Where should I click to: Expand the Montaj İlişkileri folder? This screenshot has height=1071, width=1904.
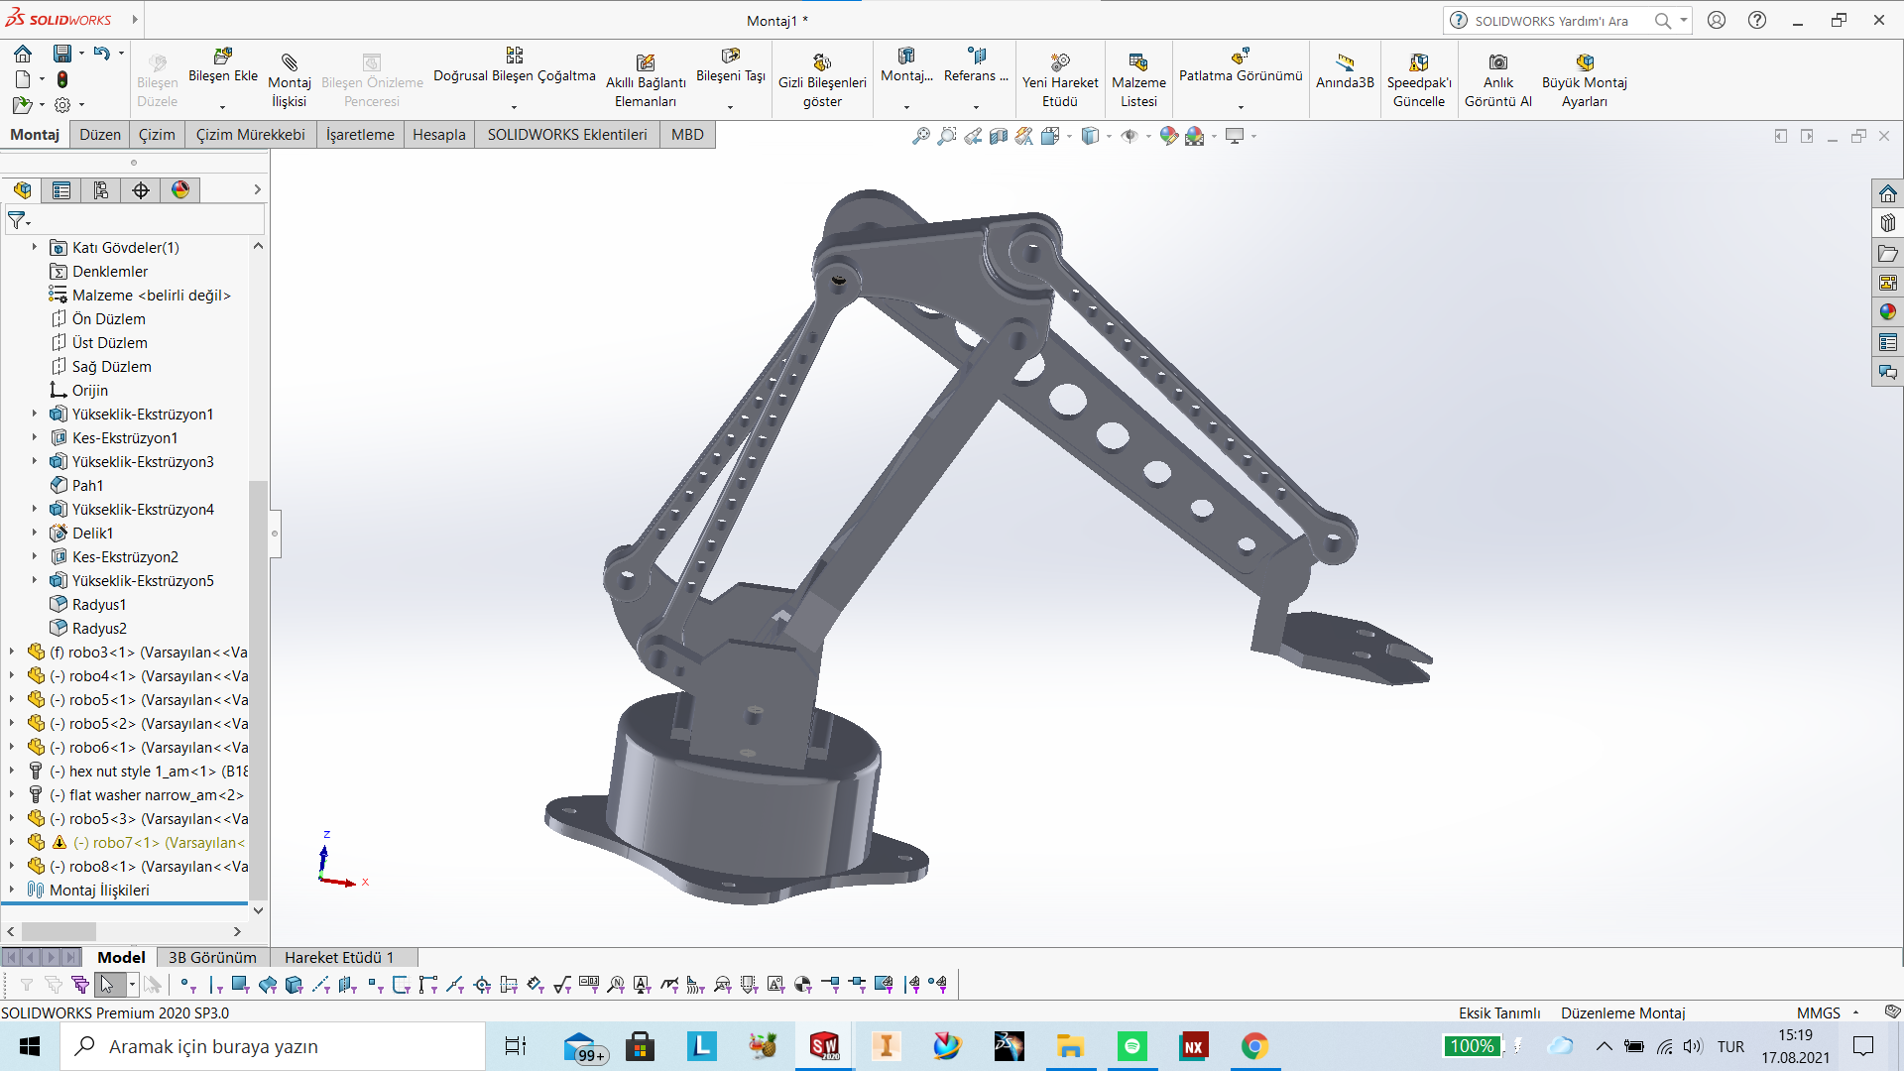[x=12, y=890]
